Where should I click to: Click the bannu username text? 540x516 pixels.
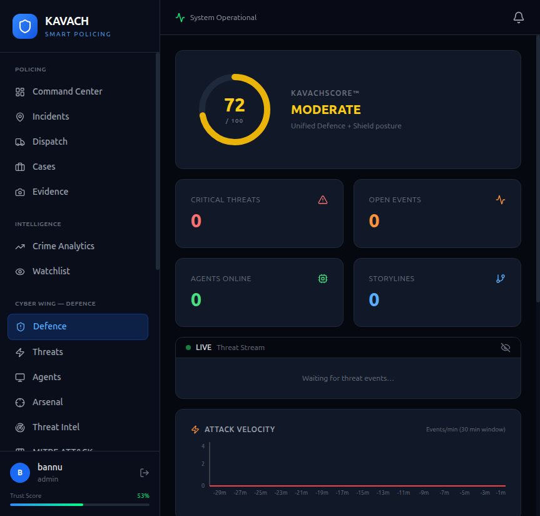click(50, 467)
